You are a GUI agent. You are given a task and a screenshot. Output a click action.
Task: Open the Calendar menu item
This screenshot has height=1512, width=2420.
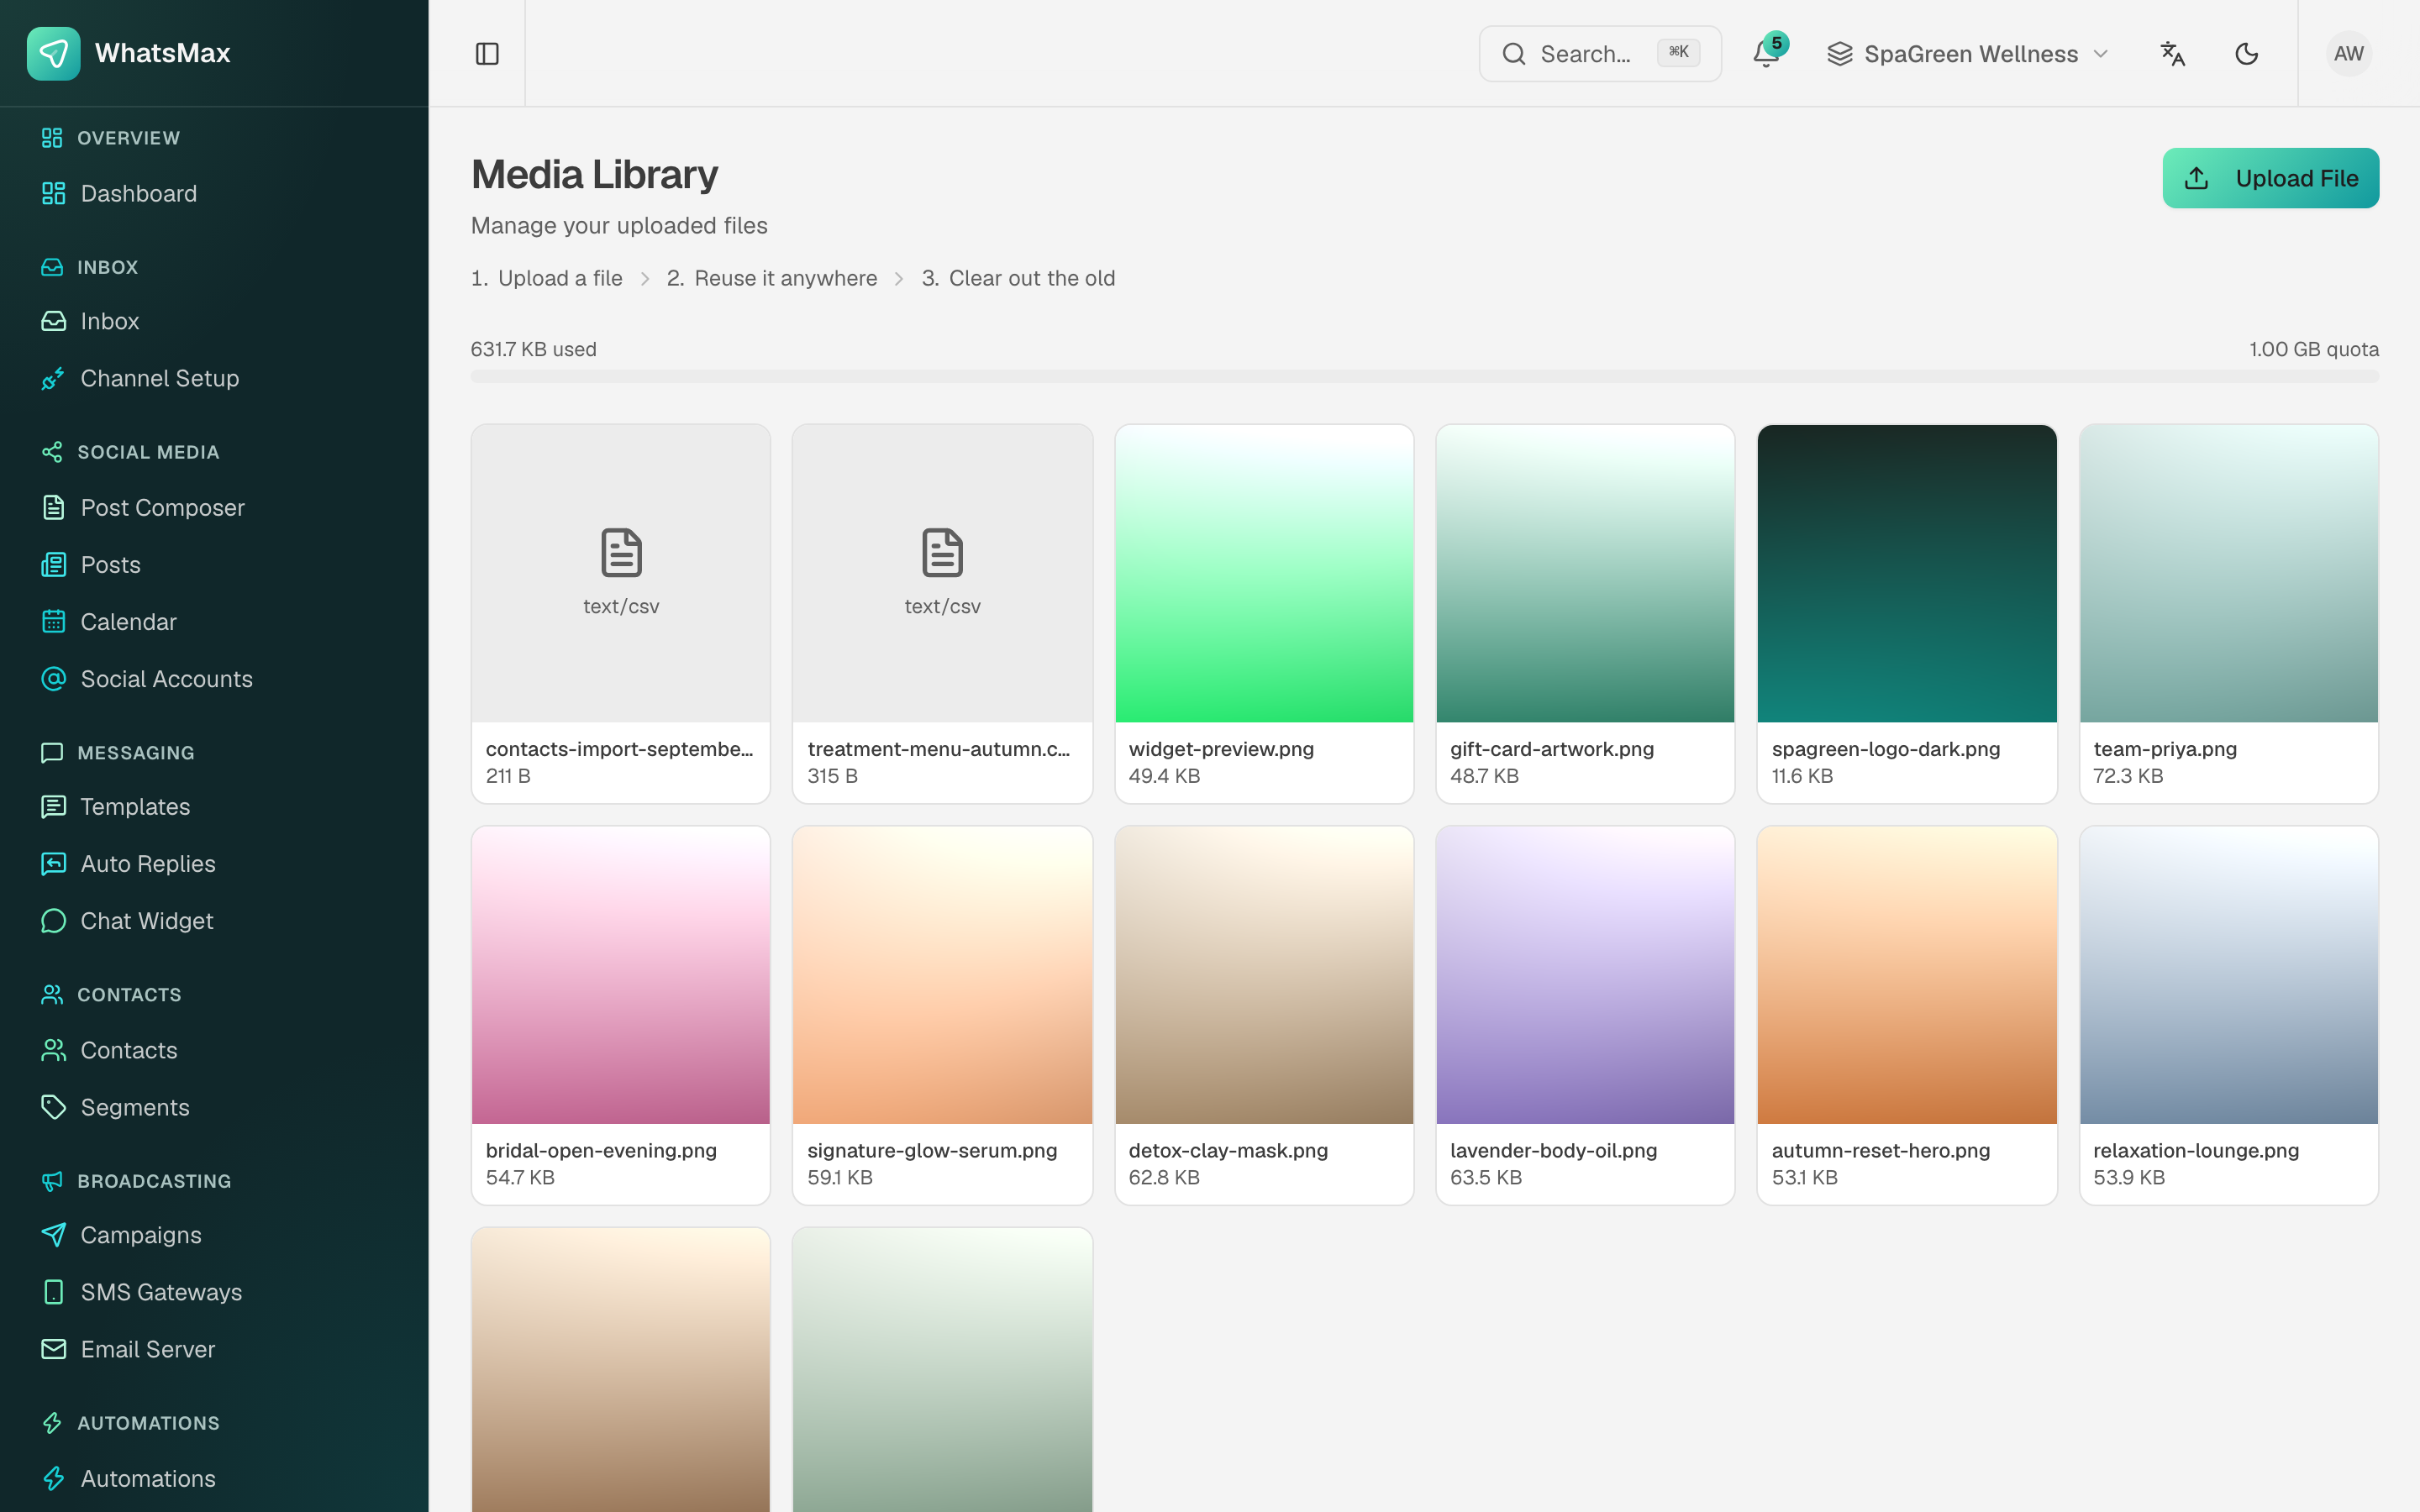(214, 622)
